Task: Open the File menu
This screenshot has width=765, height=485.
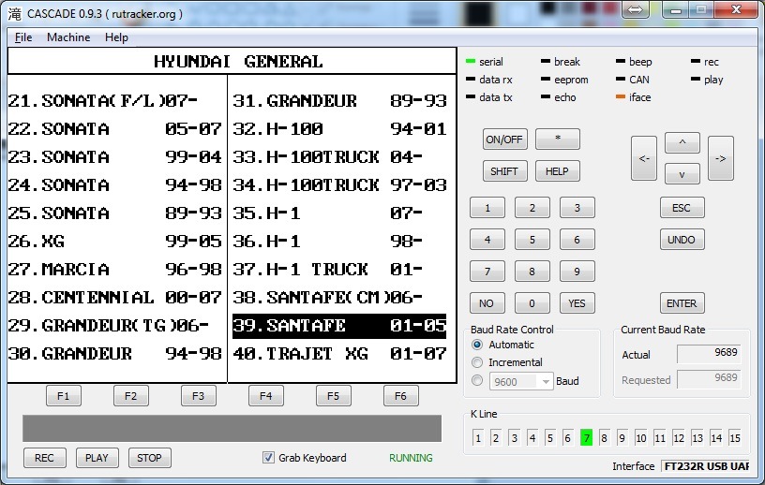Action: pos(22,37)
